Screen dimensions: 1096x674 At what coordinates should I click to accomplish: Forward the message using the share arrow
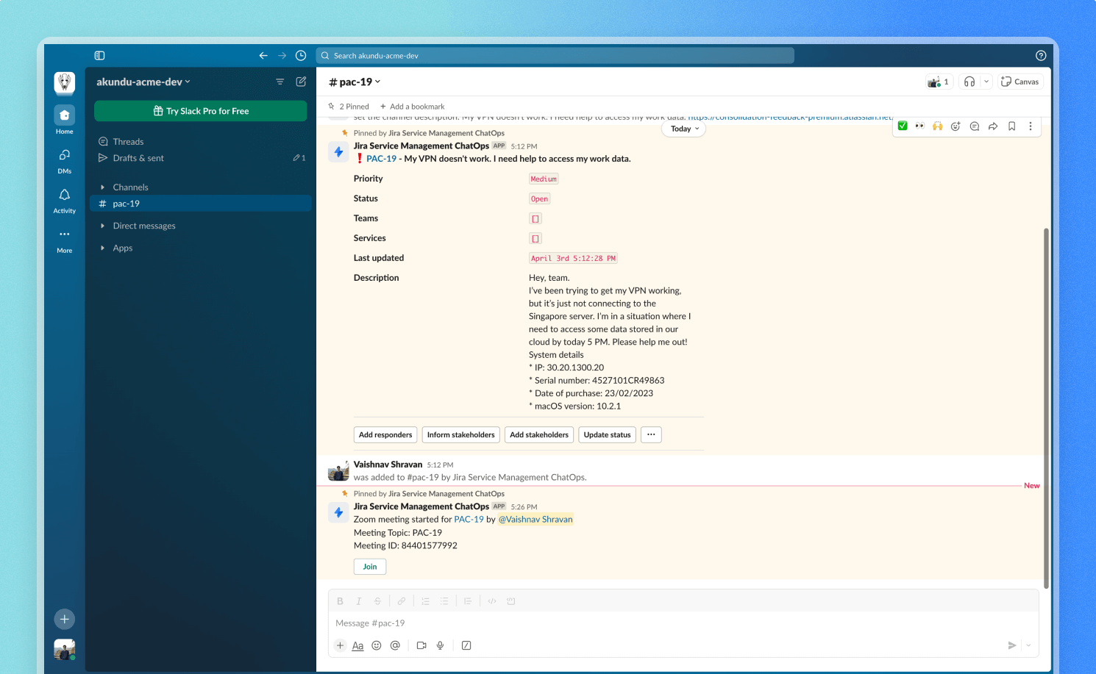tap(993, 126)
